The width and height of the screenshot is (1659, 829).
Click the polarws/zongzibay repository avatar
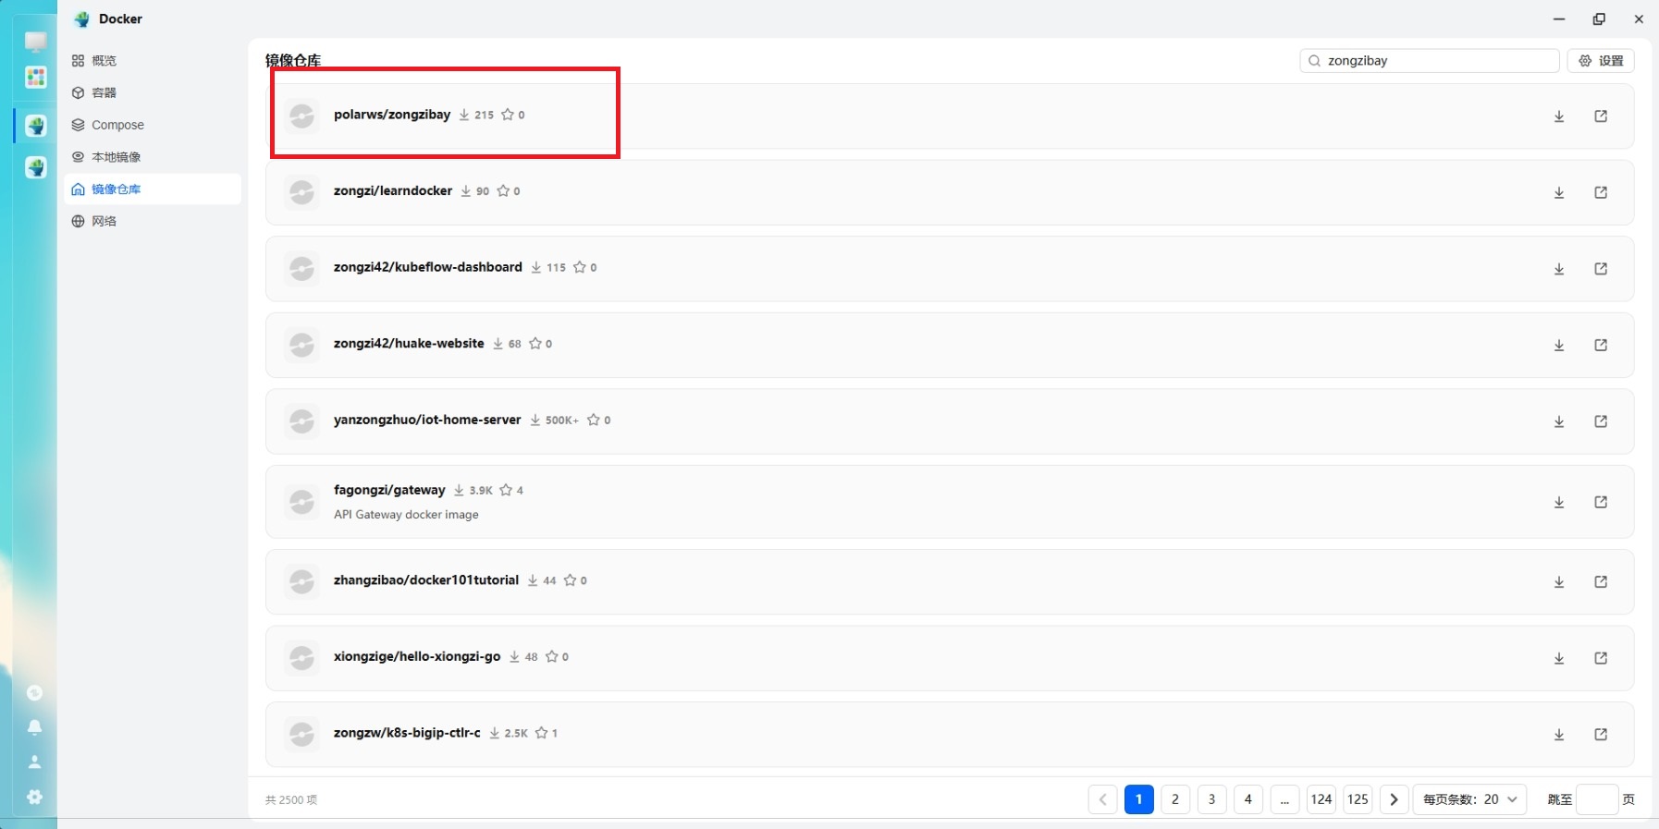click(x=301, y=116)
